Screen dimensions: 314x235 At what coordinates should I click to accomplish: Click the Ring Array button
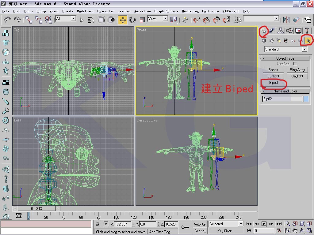tap(297, 70)
